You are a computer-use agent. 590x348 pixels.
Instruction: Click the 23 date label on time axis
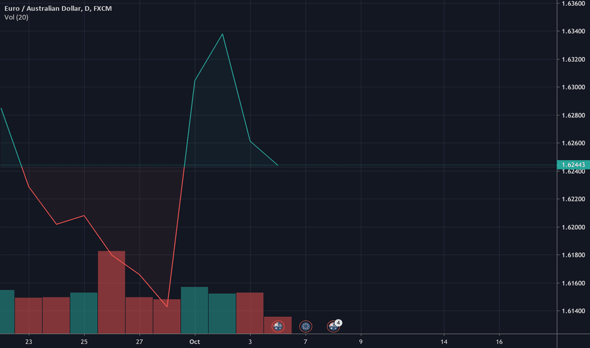coord(28,342)
